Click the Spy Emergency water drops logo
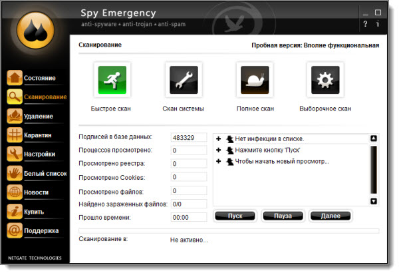The height and width of the screenshot is (275, 399). 35,30
